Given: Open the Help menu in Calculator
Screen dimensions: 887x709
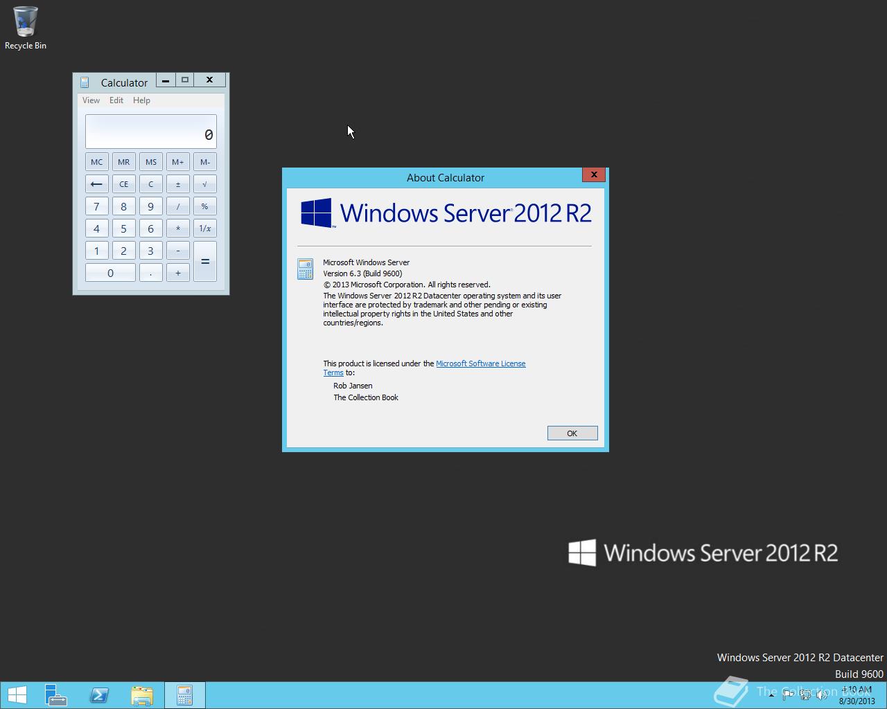Looking at the screenshot, I should 141,100.
